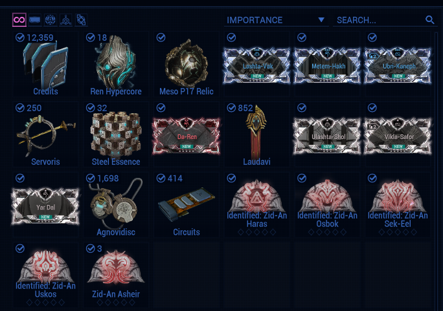Select the second category filter icon

35,20
